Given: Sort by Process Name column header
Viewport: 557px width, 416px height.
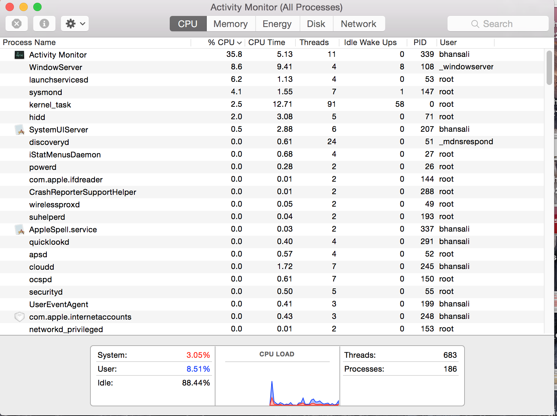Looking at the screenshot, I should pyautogui.click(x=95, y=42).
